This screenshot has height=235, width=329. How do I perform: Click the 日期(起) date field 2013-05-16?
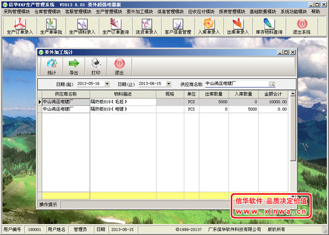point(91,84)
